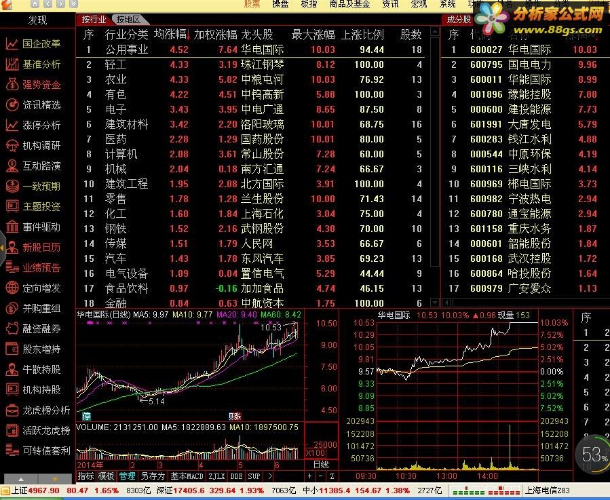Sort by 上涨比例 column header
Viewport: 610px width, 500px height.
point(362,35)
